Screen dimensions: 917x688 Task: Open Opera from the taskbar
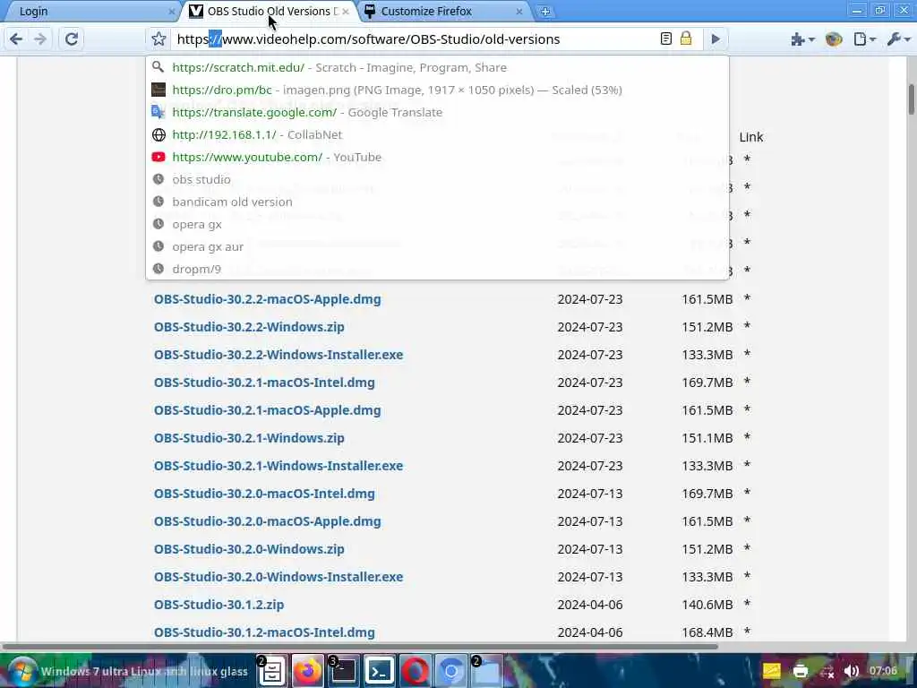click(416, 671)
